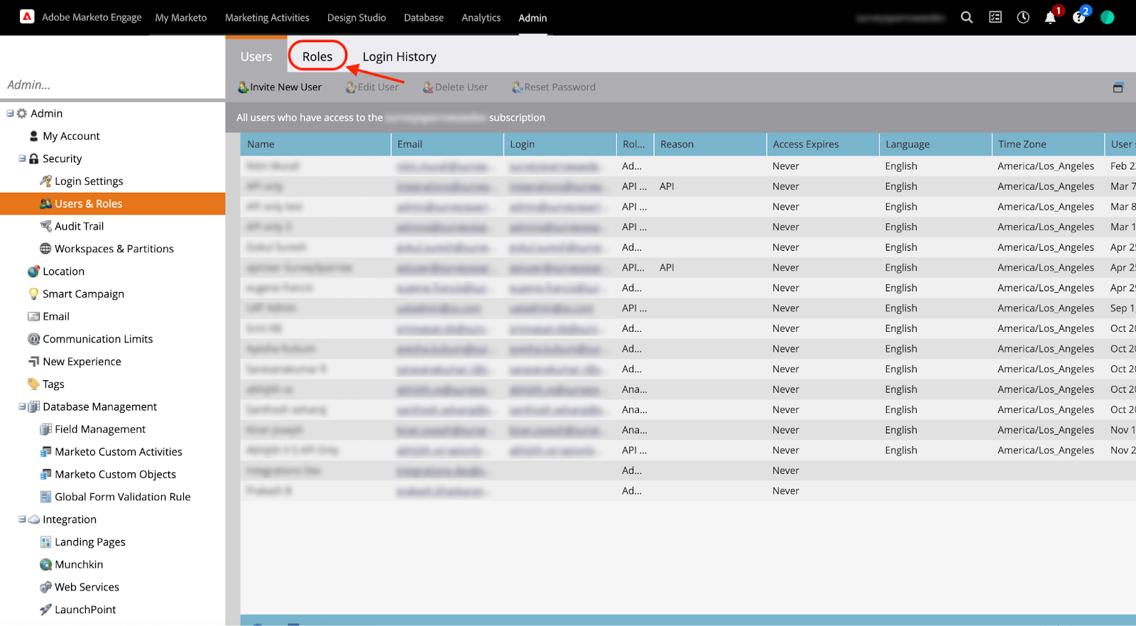Open the Login History tab
Image resolution: width=1136 pixels, height=626 pixels.
click(x=399, y=57)
